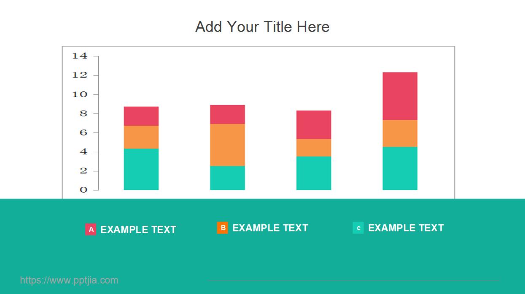Screen dimensions: 525x294
Task: Select first bar's orange middle segment
Action: 141,137
